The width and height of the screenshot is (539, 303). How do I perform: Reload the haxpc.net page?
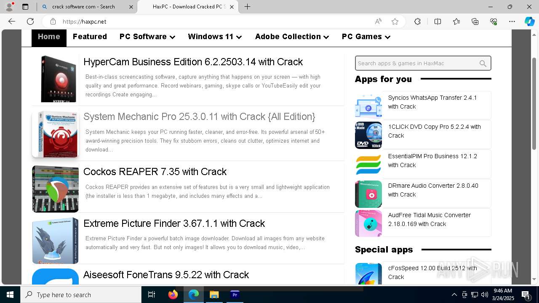pyautogui.click(x=30, y=21)
